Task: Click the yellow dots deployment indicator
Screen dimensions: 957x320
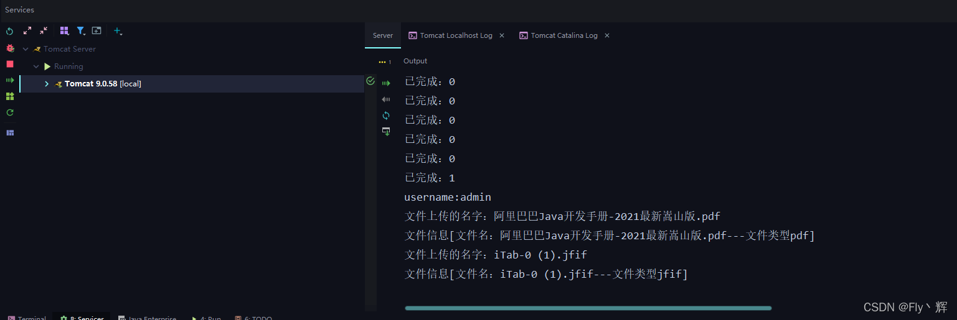Action: pos(382,62)
